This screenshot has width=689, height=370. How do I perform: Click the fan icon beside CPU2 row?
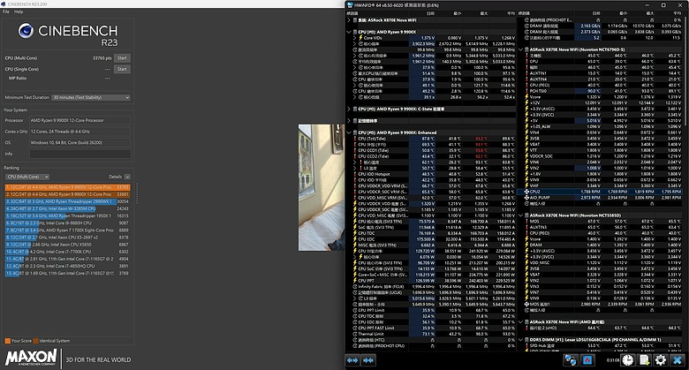point(526,192)
